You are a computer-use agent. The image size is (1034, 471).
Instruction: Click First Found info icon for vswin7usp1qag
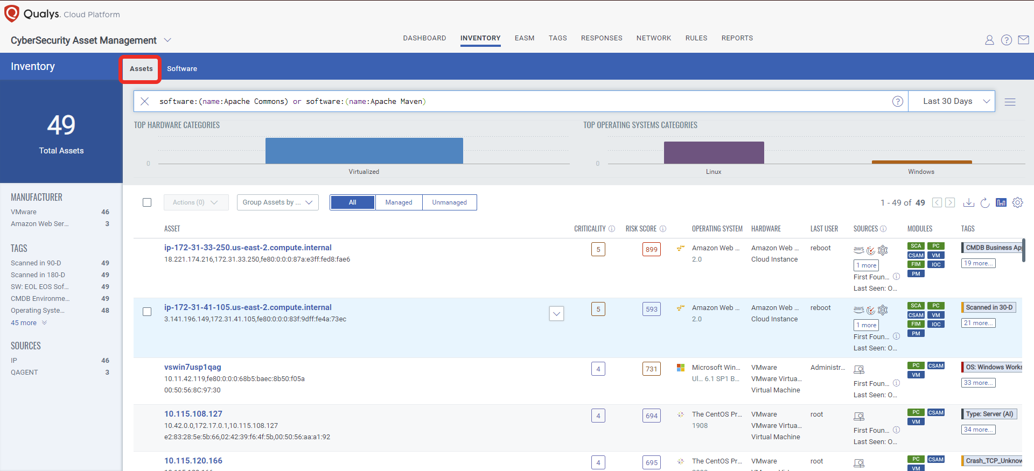coord(897,383)
